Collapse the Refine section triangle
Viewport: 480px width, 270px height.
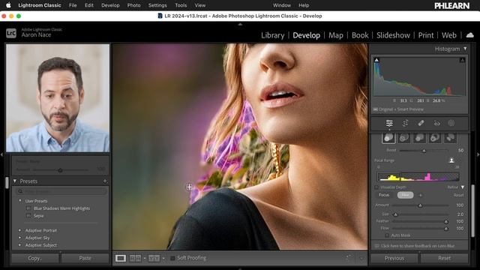[x=462, y=187]
